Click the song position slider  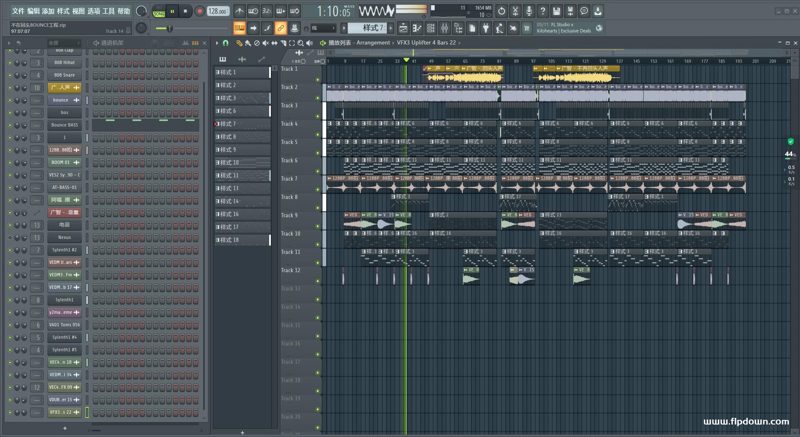coord(191,28)
